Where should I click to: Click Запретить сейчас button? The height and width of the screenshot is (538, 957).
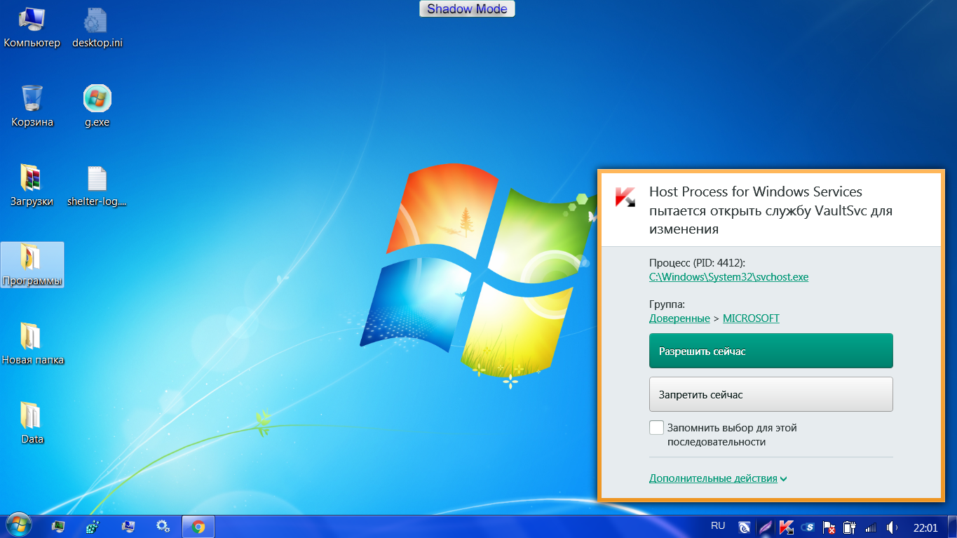(x=771, y=394)
